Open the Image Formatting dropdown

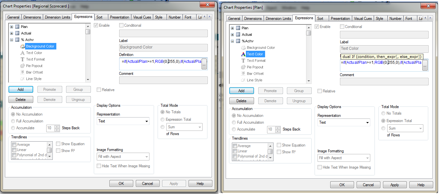123,157
